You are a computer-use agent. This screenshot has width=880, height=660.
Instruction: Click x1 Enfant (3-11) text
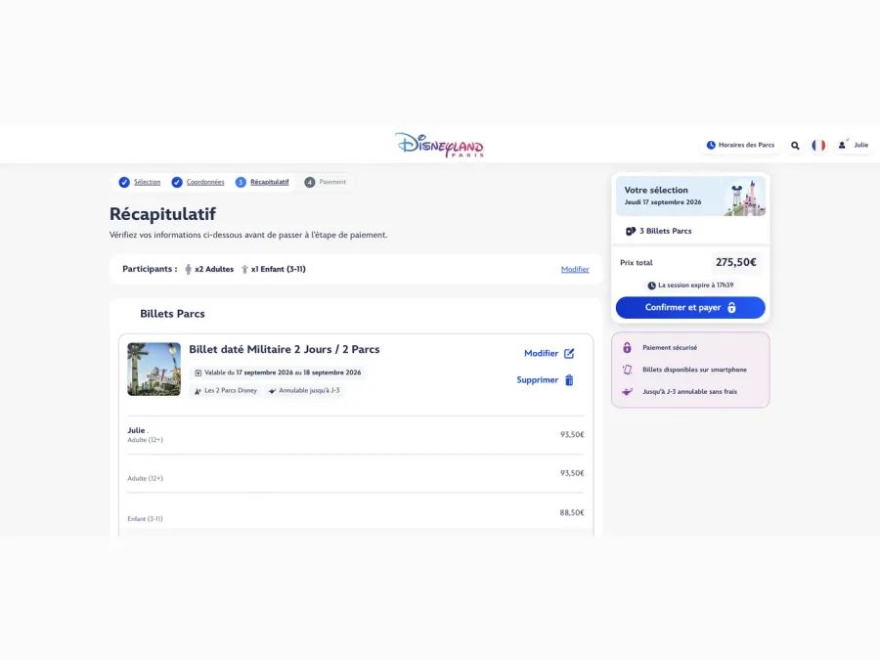tap(279, 270)
